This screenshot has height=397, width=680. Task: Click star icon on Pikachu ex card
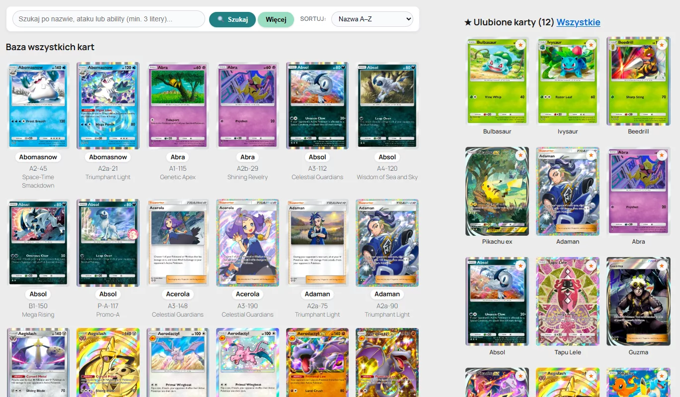pos(521,155)
